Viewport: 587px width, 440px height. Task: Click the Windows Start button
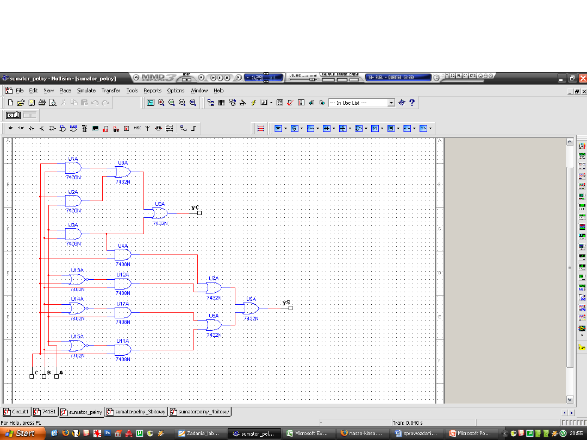21,433
